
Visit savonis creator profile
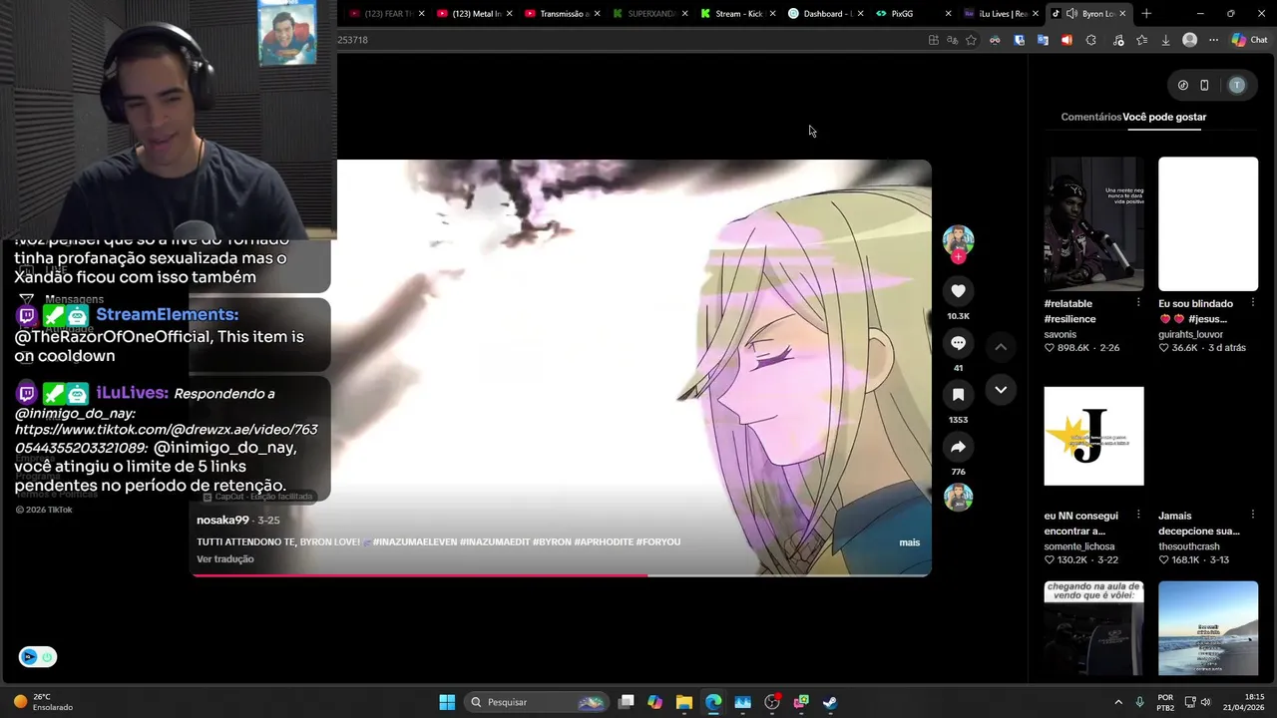1061,334
